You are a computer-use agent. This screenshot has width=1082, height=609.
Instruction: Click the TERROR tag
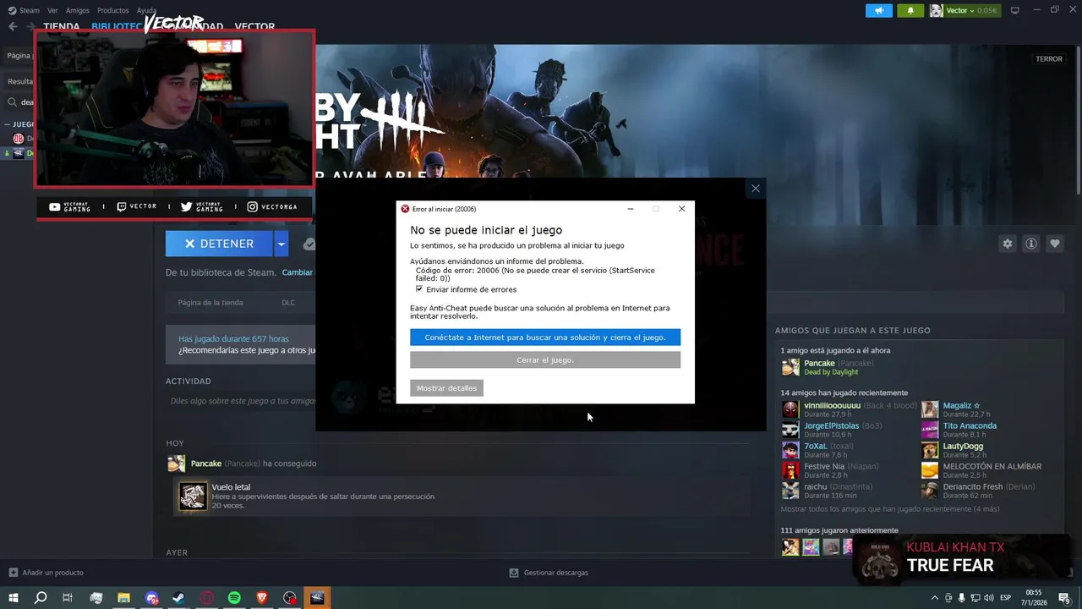[x=1049, y=59]
